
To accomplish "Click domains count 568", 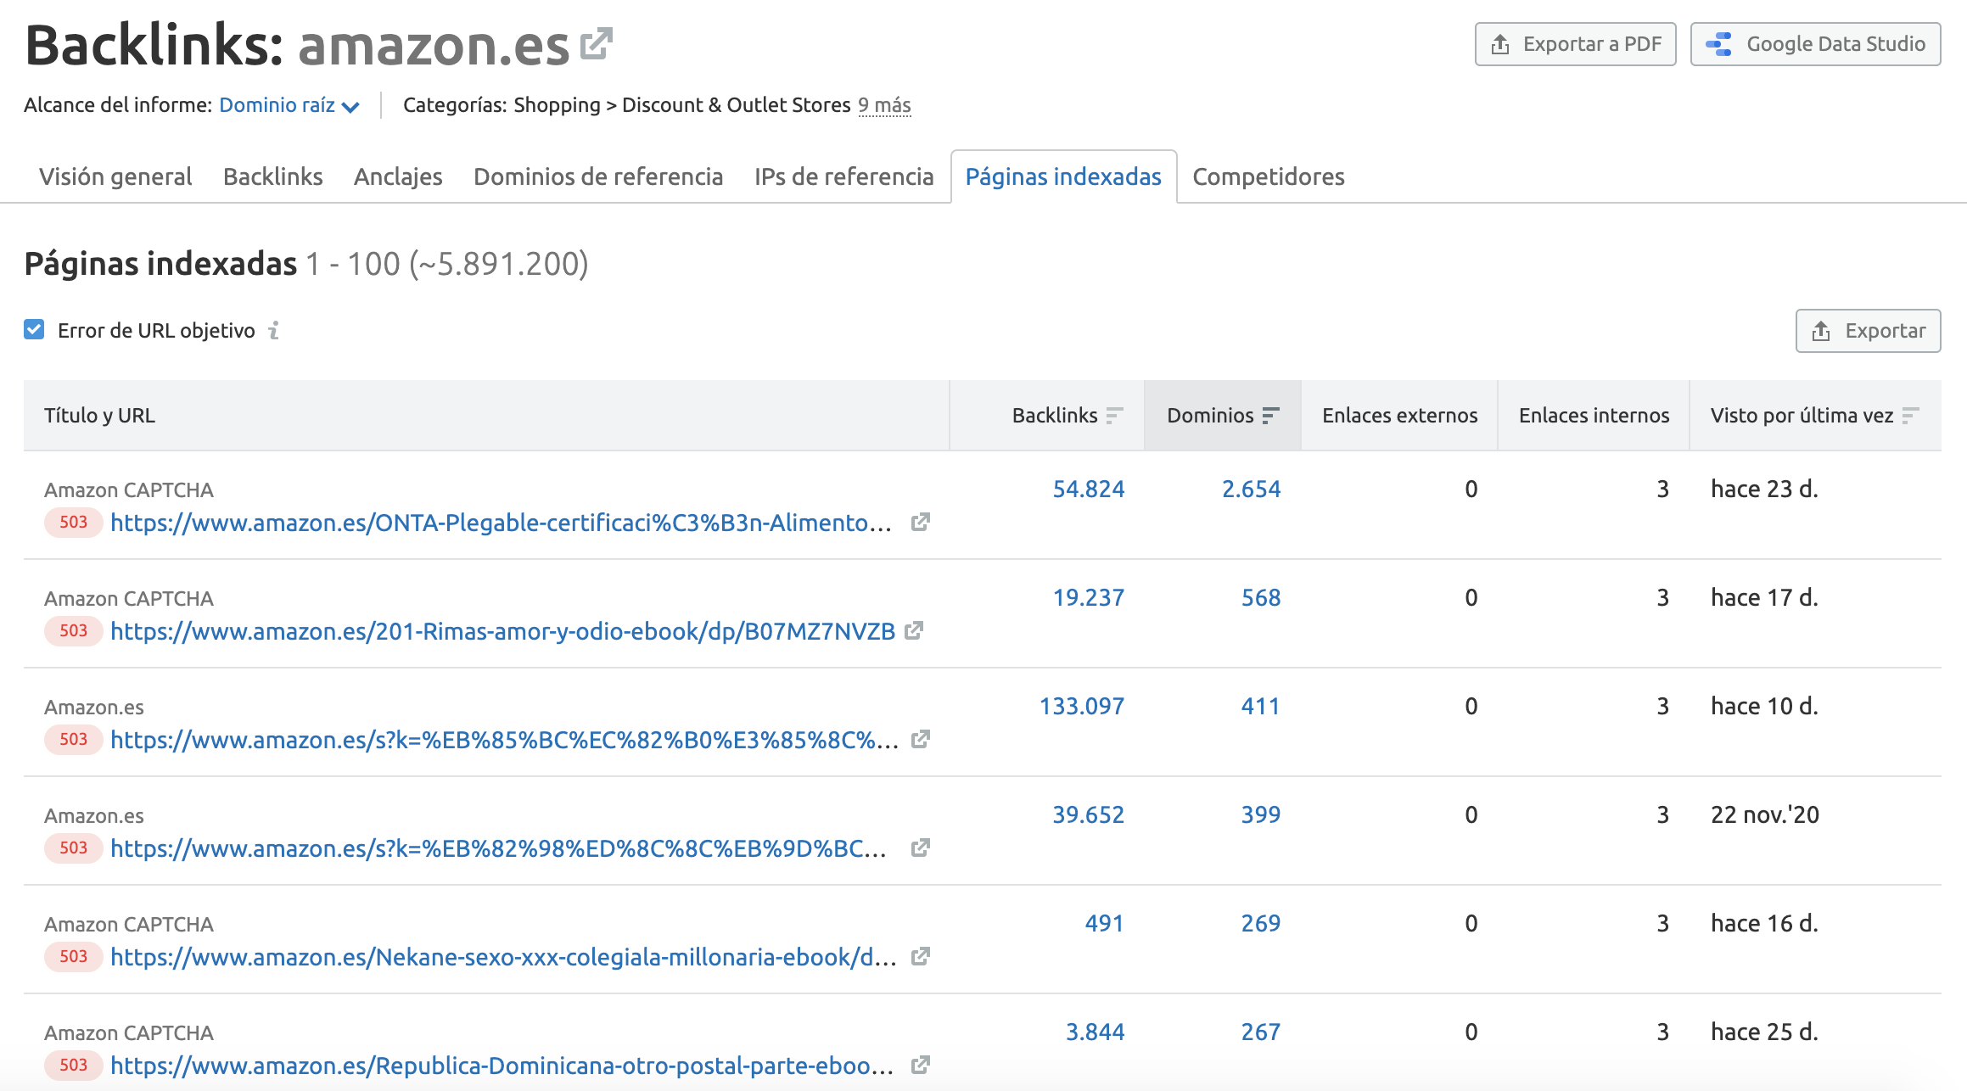I will pos(1261,597).
